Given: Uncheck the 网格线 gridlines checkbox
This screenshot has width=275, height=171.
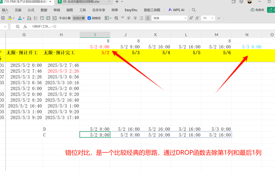Looking at the screenshot, I should tap(89, 18).
